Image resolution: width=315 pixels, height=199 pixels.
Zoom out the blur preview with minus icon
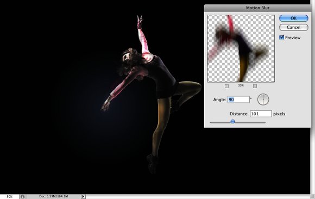pyautogui.click(x=226, y=86)
